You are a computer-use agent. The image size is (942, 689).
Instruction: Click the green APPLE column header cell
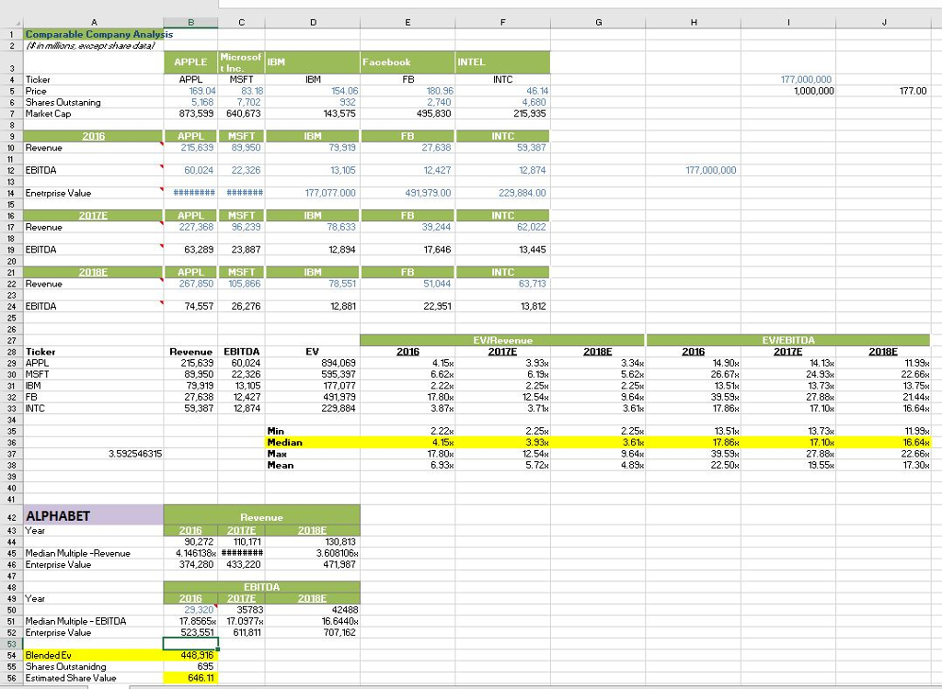[190, 62]
